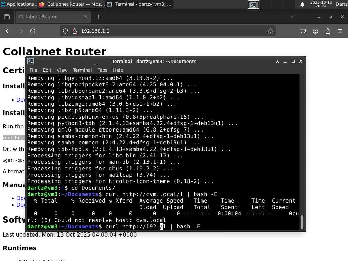Screen dimensions: 348x261
Task: Click the first Download link under Install
Action: point(21,100)
